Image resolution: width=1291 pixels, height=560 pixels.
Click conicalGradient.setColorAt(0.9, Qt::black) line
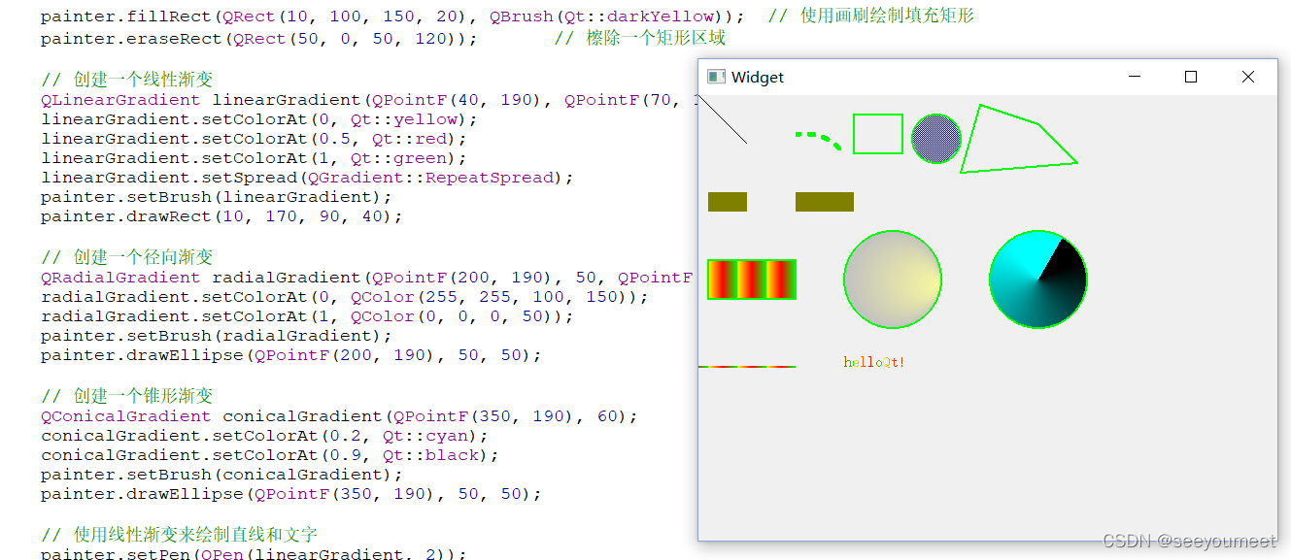tap(270, 455)
